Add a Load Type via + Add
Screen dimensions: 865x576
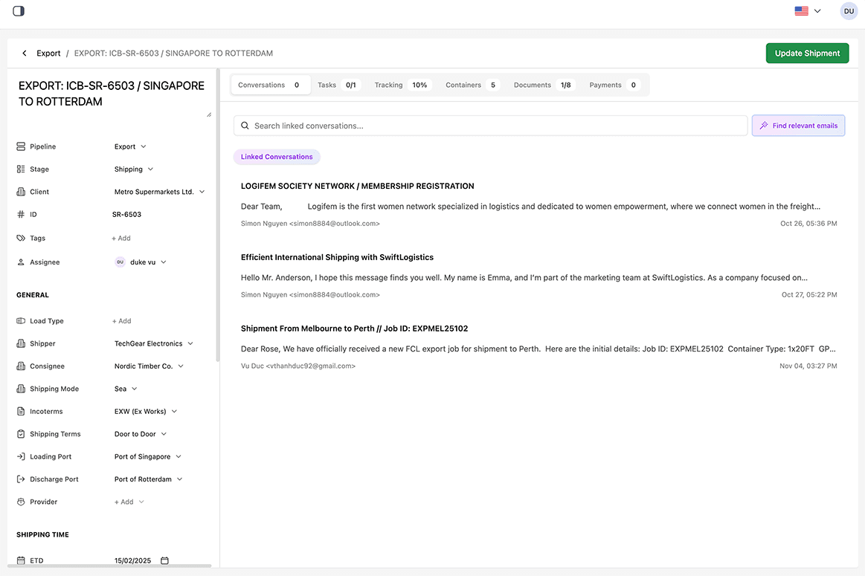coord(122,321)
